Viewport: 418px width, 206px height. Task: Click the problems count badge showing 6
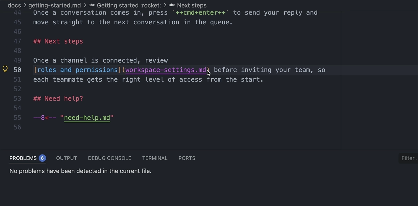coord(42,158)
